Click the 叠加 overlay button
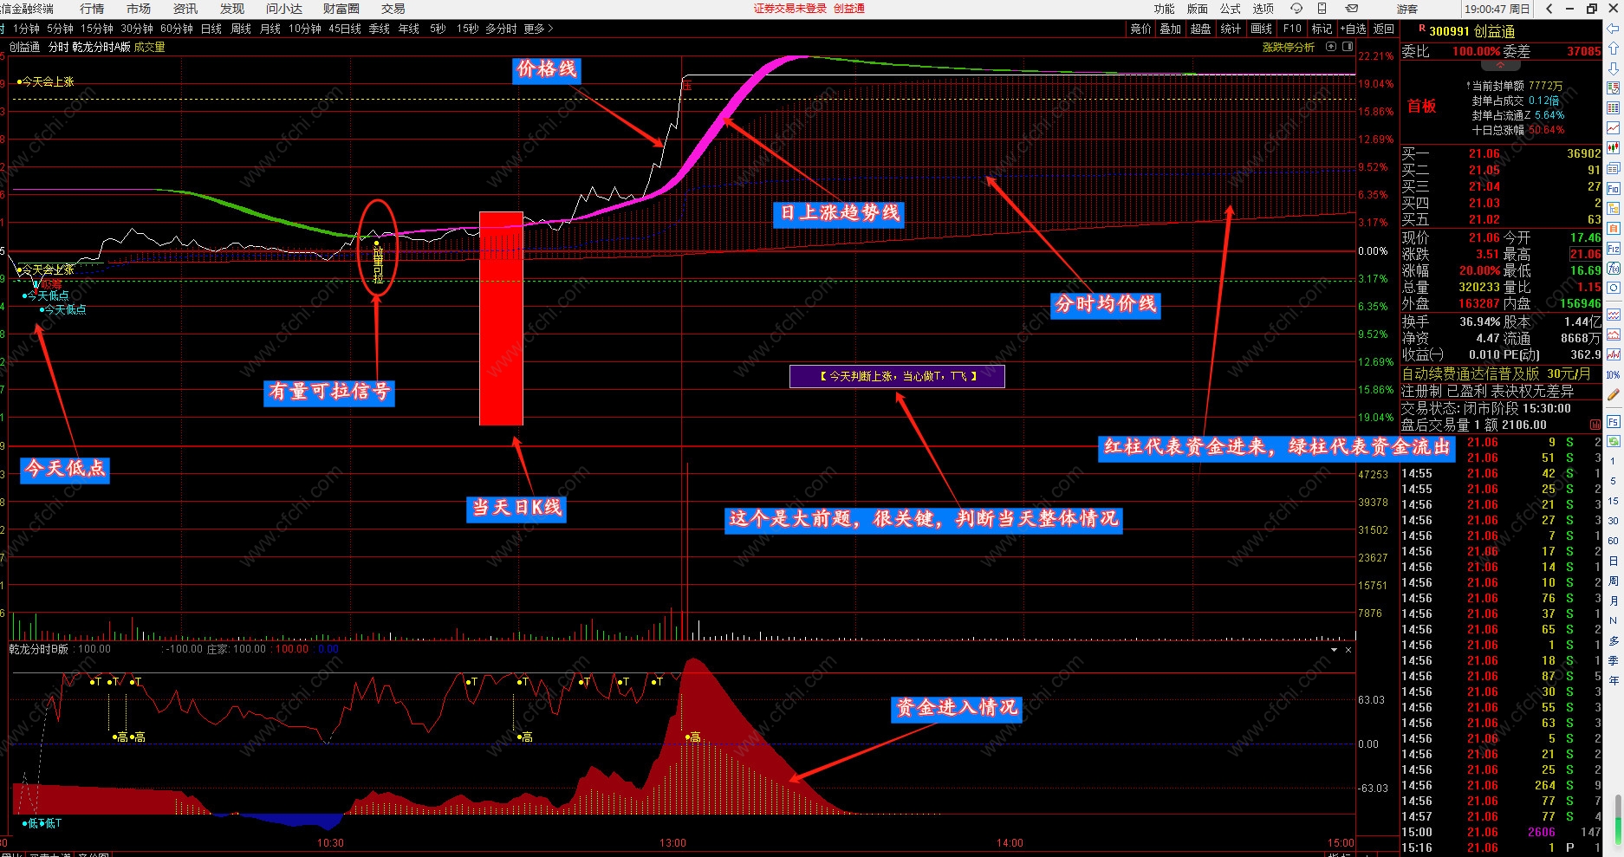This screenshot has height=857, width=1624. [x=1171, y=29]
